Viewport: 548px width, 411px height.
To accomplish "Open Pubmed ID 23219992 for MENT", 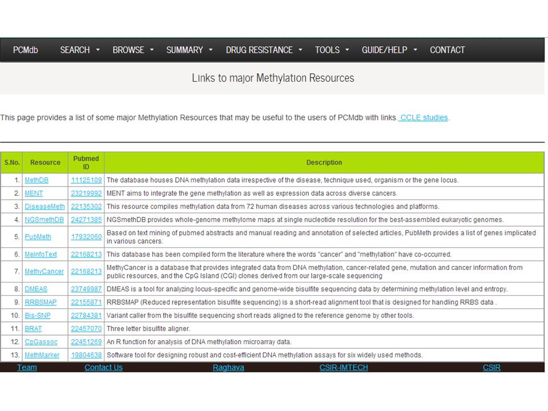I will [86, 194].
